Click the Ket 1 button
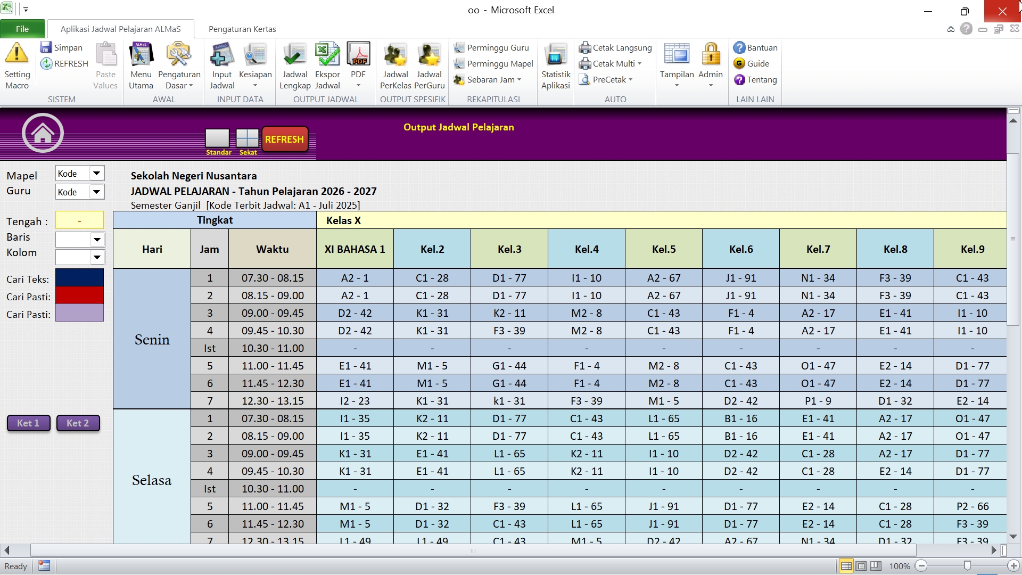The width and height of the screenshot is (1022, 575). pos(28,423)
